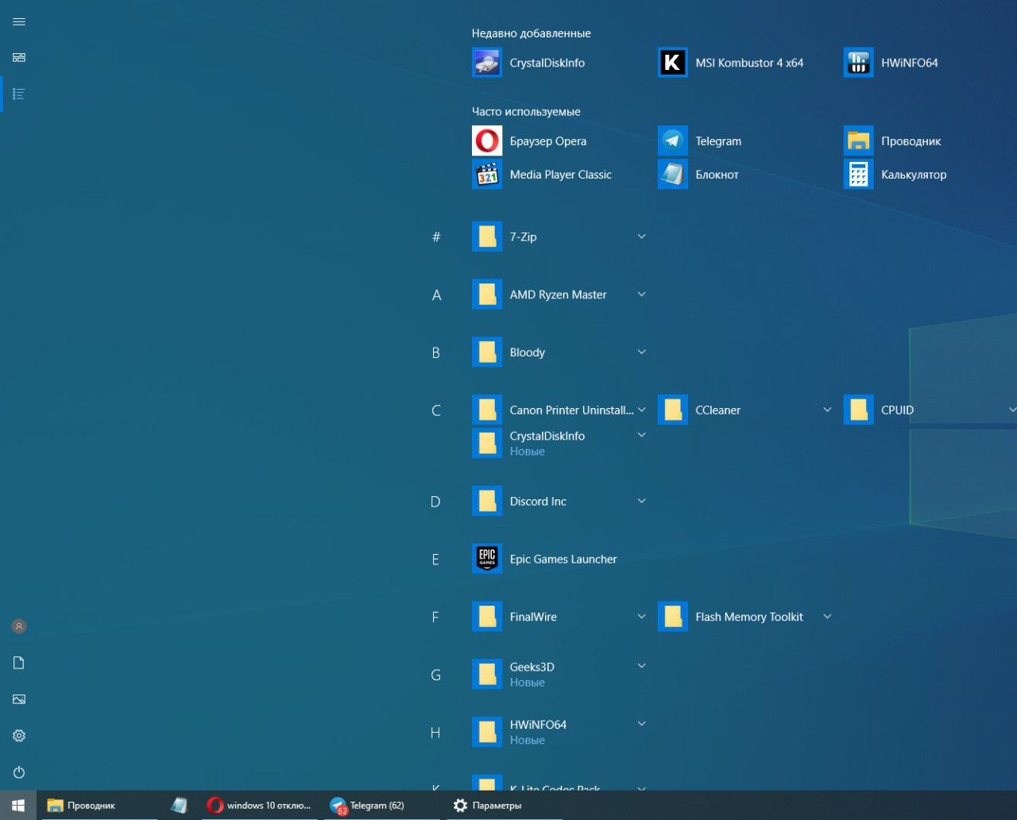Switch to Параметры on taskbar

point(505,806)
